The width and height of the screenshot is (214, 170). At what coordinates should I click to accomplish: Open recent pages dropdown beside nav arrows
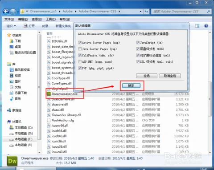tap(18, 12)
